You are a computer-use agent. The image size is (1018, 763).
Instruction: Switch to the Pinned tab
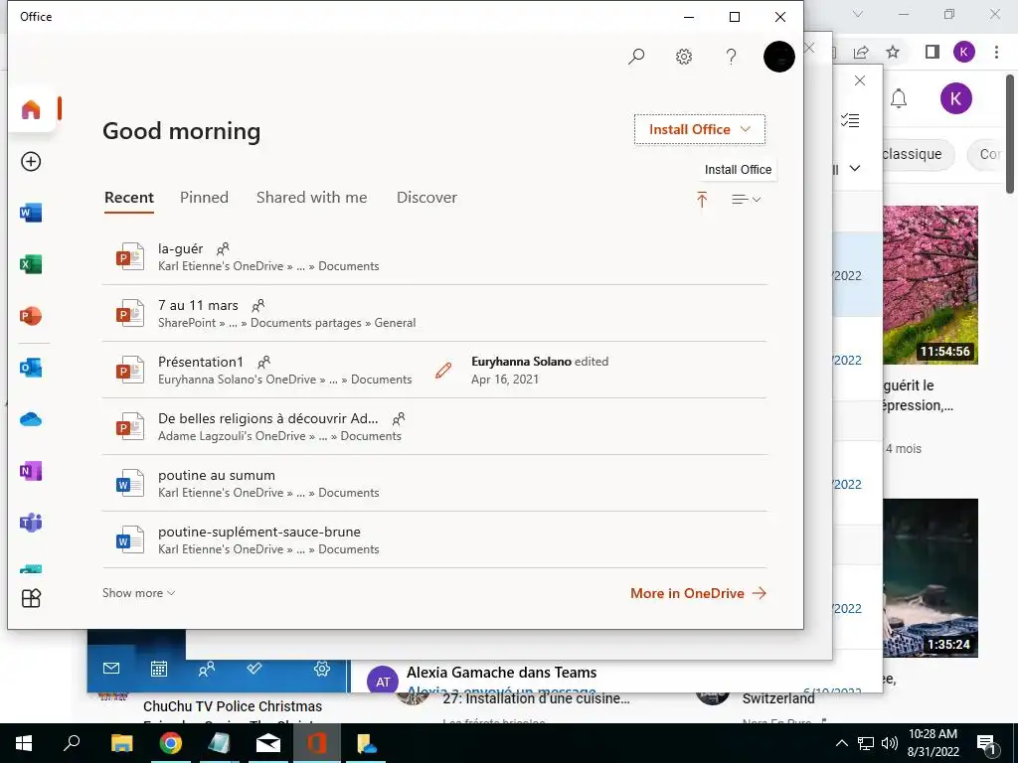tap(204, 198)
